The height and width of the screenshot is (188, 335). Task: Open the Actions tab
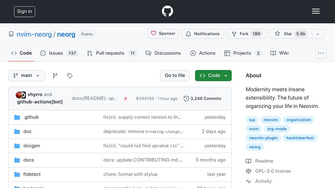point(203,53)
